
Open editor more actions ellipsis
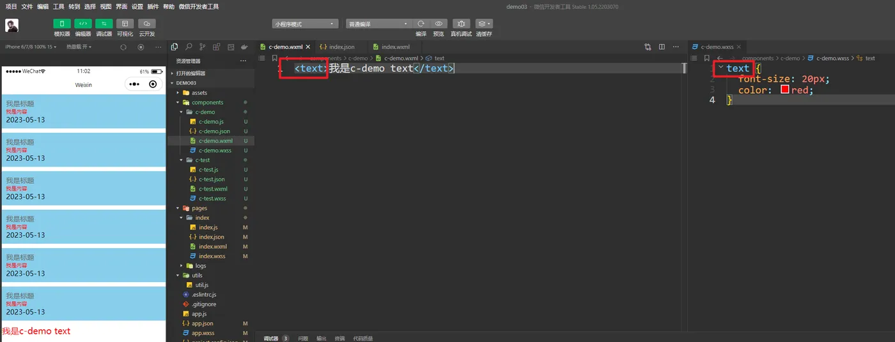(676, 47)
